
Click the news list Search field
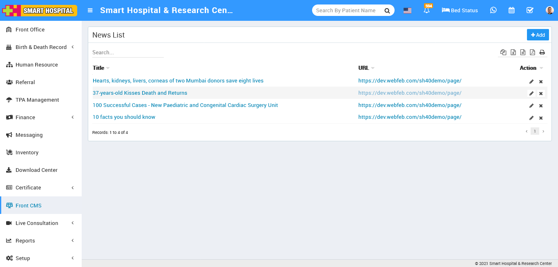pos(127,52)
